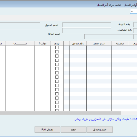
Task: Tick the fifth توزيع row checkbox
Action: [57, 64]
